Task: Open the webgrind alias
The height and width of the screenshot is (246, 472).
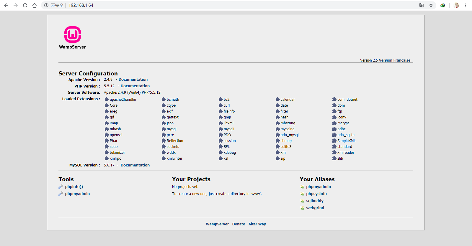Action: [315, 208]
